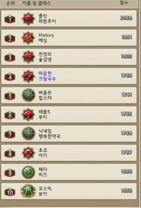The width and height of the screenshot is (141, 208).
Task: Sort by the 순위 column header
Action: [11, 3]
